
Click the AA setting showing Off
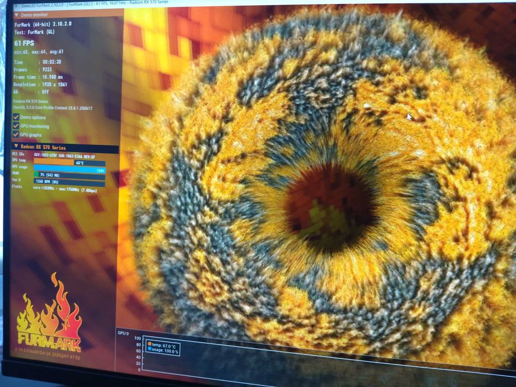pyautogui.click(x=45, y=92)
